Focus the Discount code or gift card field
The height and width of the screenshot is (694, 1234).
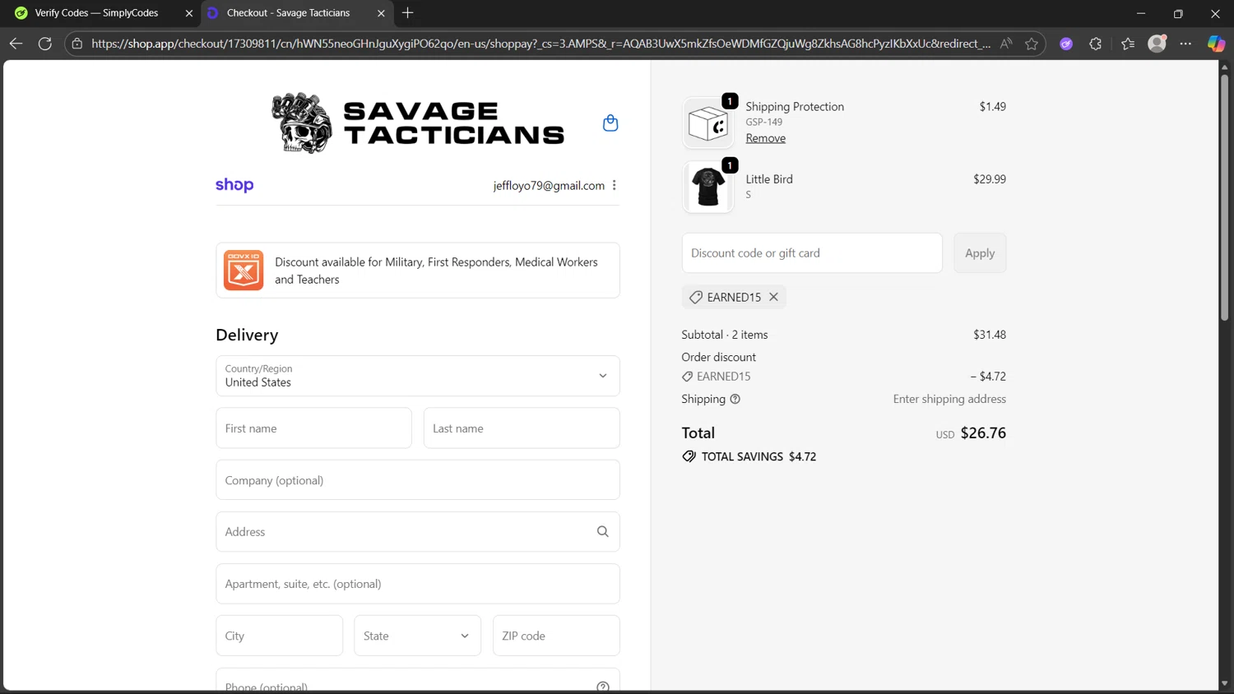point(812,253)
